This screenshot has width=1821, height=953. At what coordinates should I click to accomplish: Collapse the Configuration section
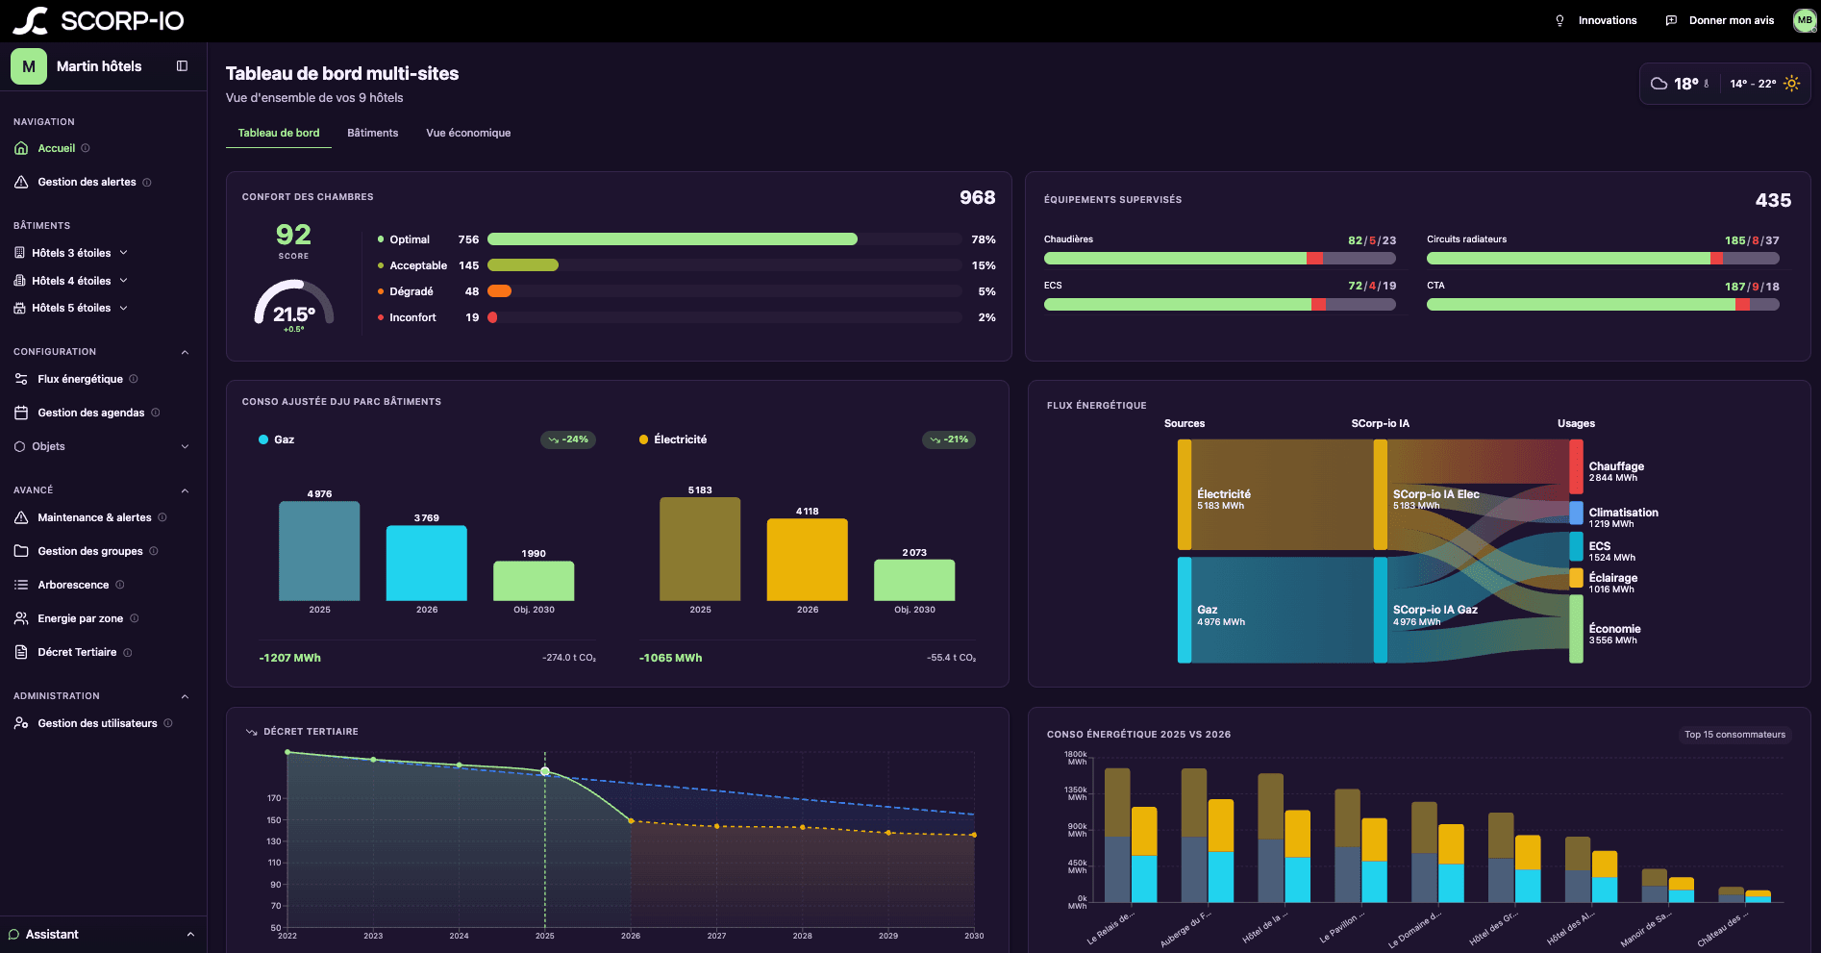pos(185,352)
